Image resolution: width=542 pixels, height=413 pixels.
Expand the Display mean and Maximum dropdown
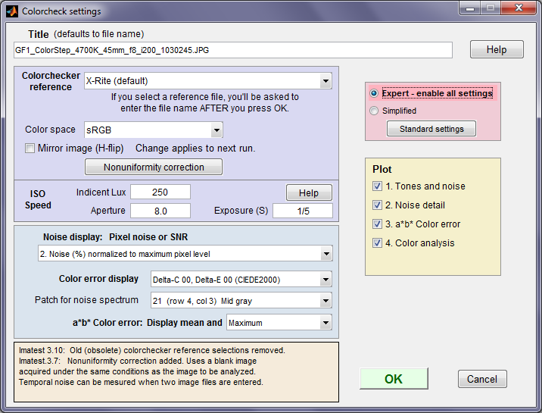coord(279,322)
